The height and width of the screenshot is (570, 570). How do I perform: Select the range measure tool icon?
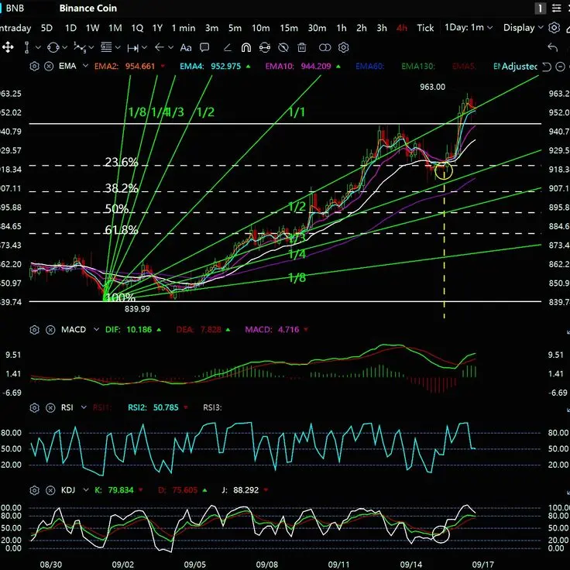tap(132, 47)
